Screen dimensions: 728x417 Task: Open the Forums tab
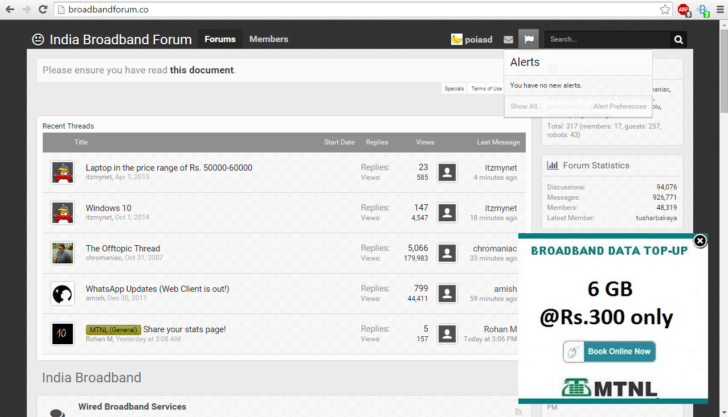click(220, 39)
